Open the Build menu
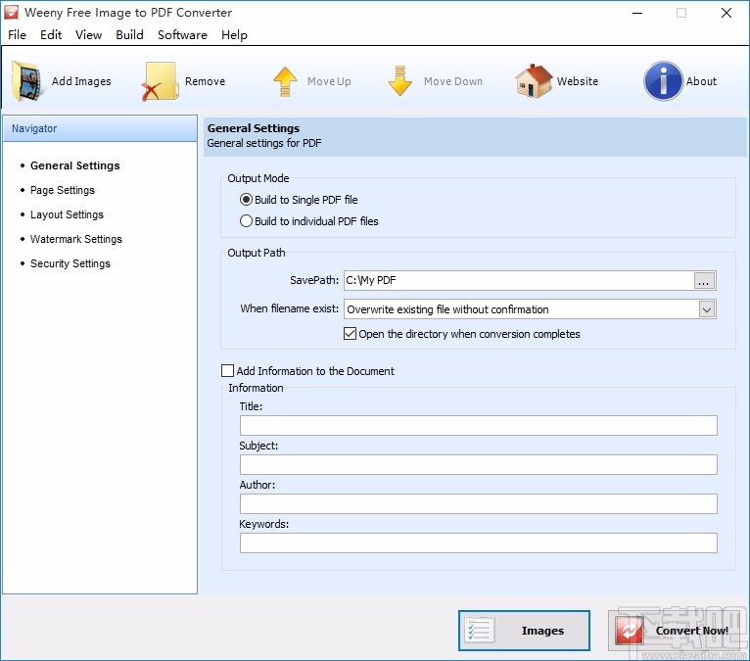Screen dimensions: 750x661 click(129, 35)
